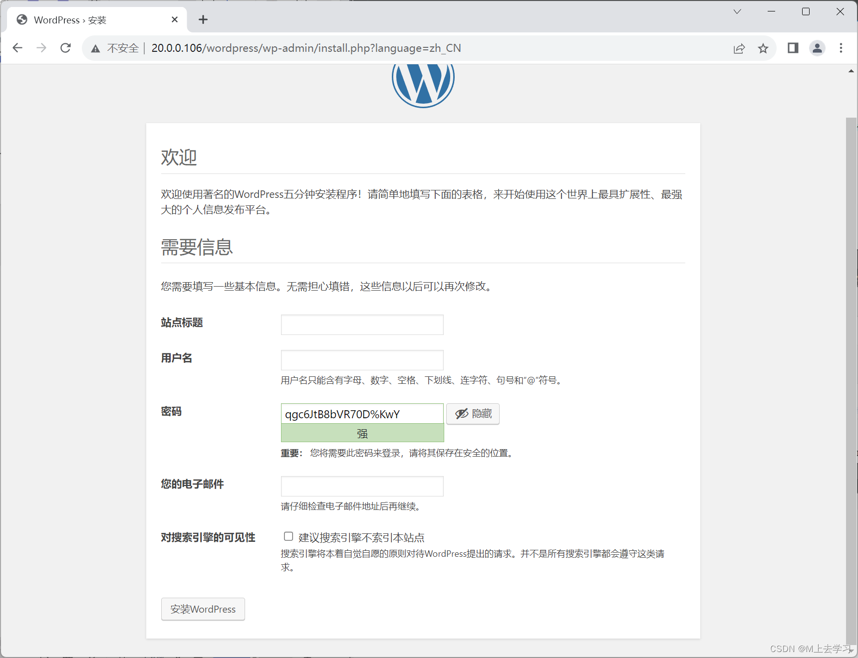The width and height of the screenshot is (858, 658).
Task: Click the 强 password strength indicator
Action: [362, 433]
